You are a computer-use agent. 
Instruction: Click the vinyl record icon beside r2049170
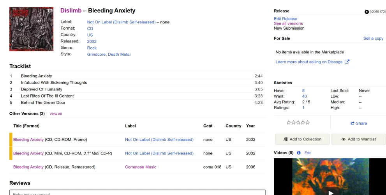367,12
